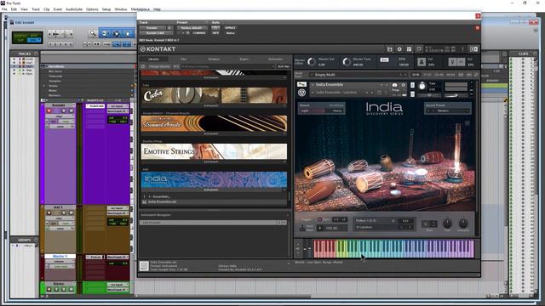Screen dimensions: 545x306
Task: Select the Selector tool in Pro Tools
Action: coord(117,33)
